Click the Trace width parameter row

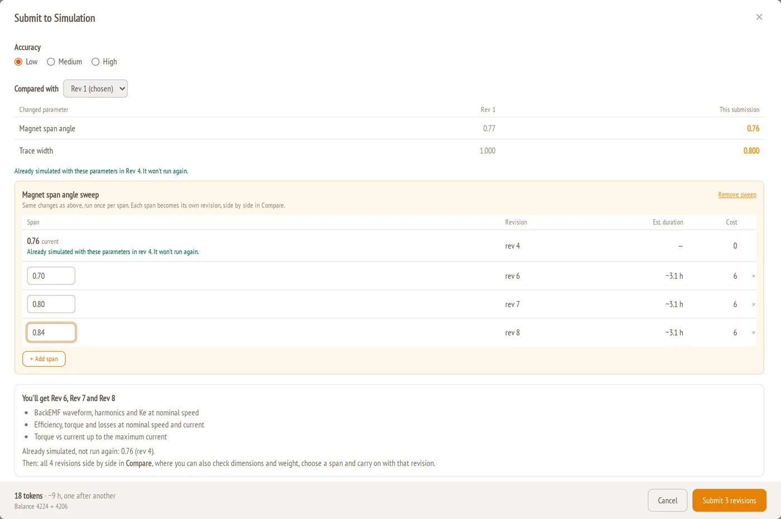(389, 151)
